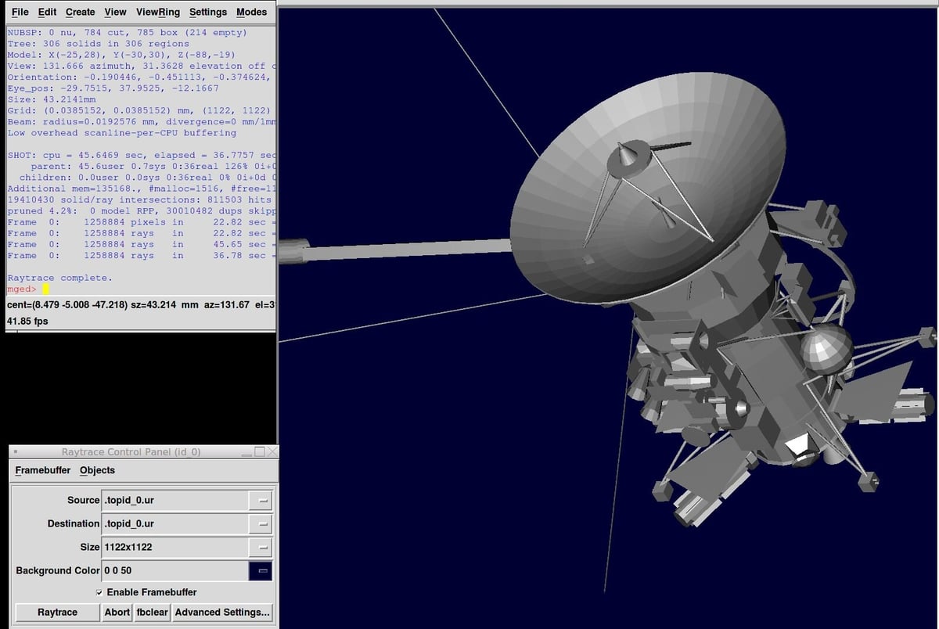939x629 pixels.
Task: Focus the Background Color text field
Action: [174, 570]
